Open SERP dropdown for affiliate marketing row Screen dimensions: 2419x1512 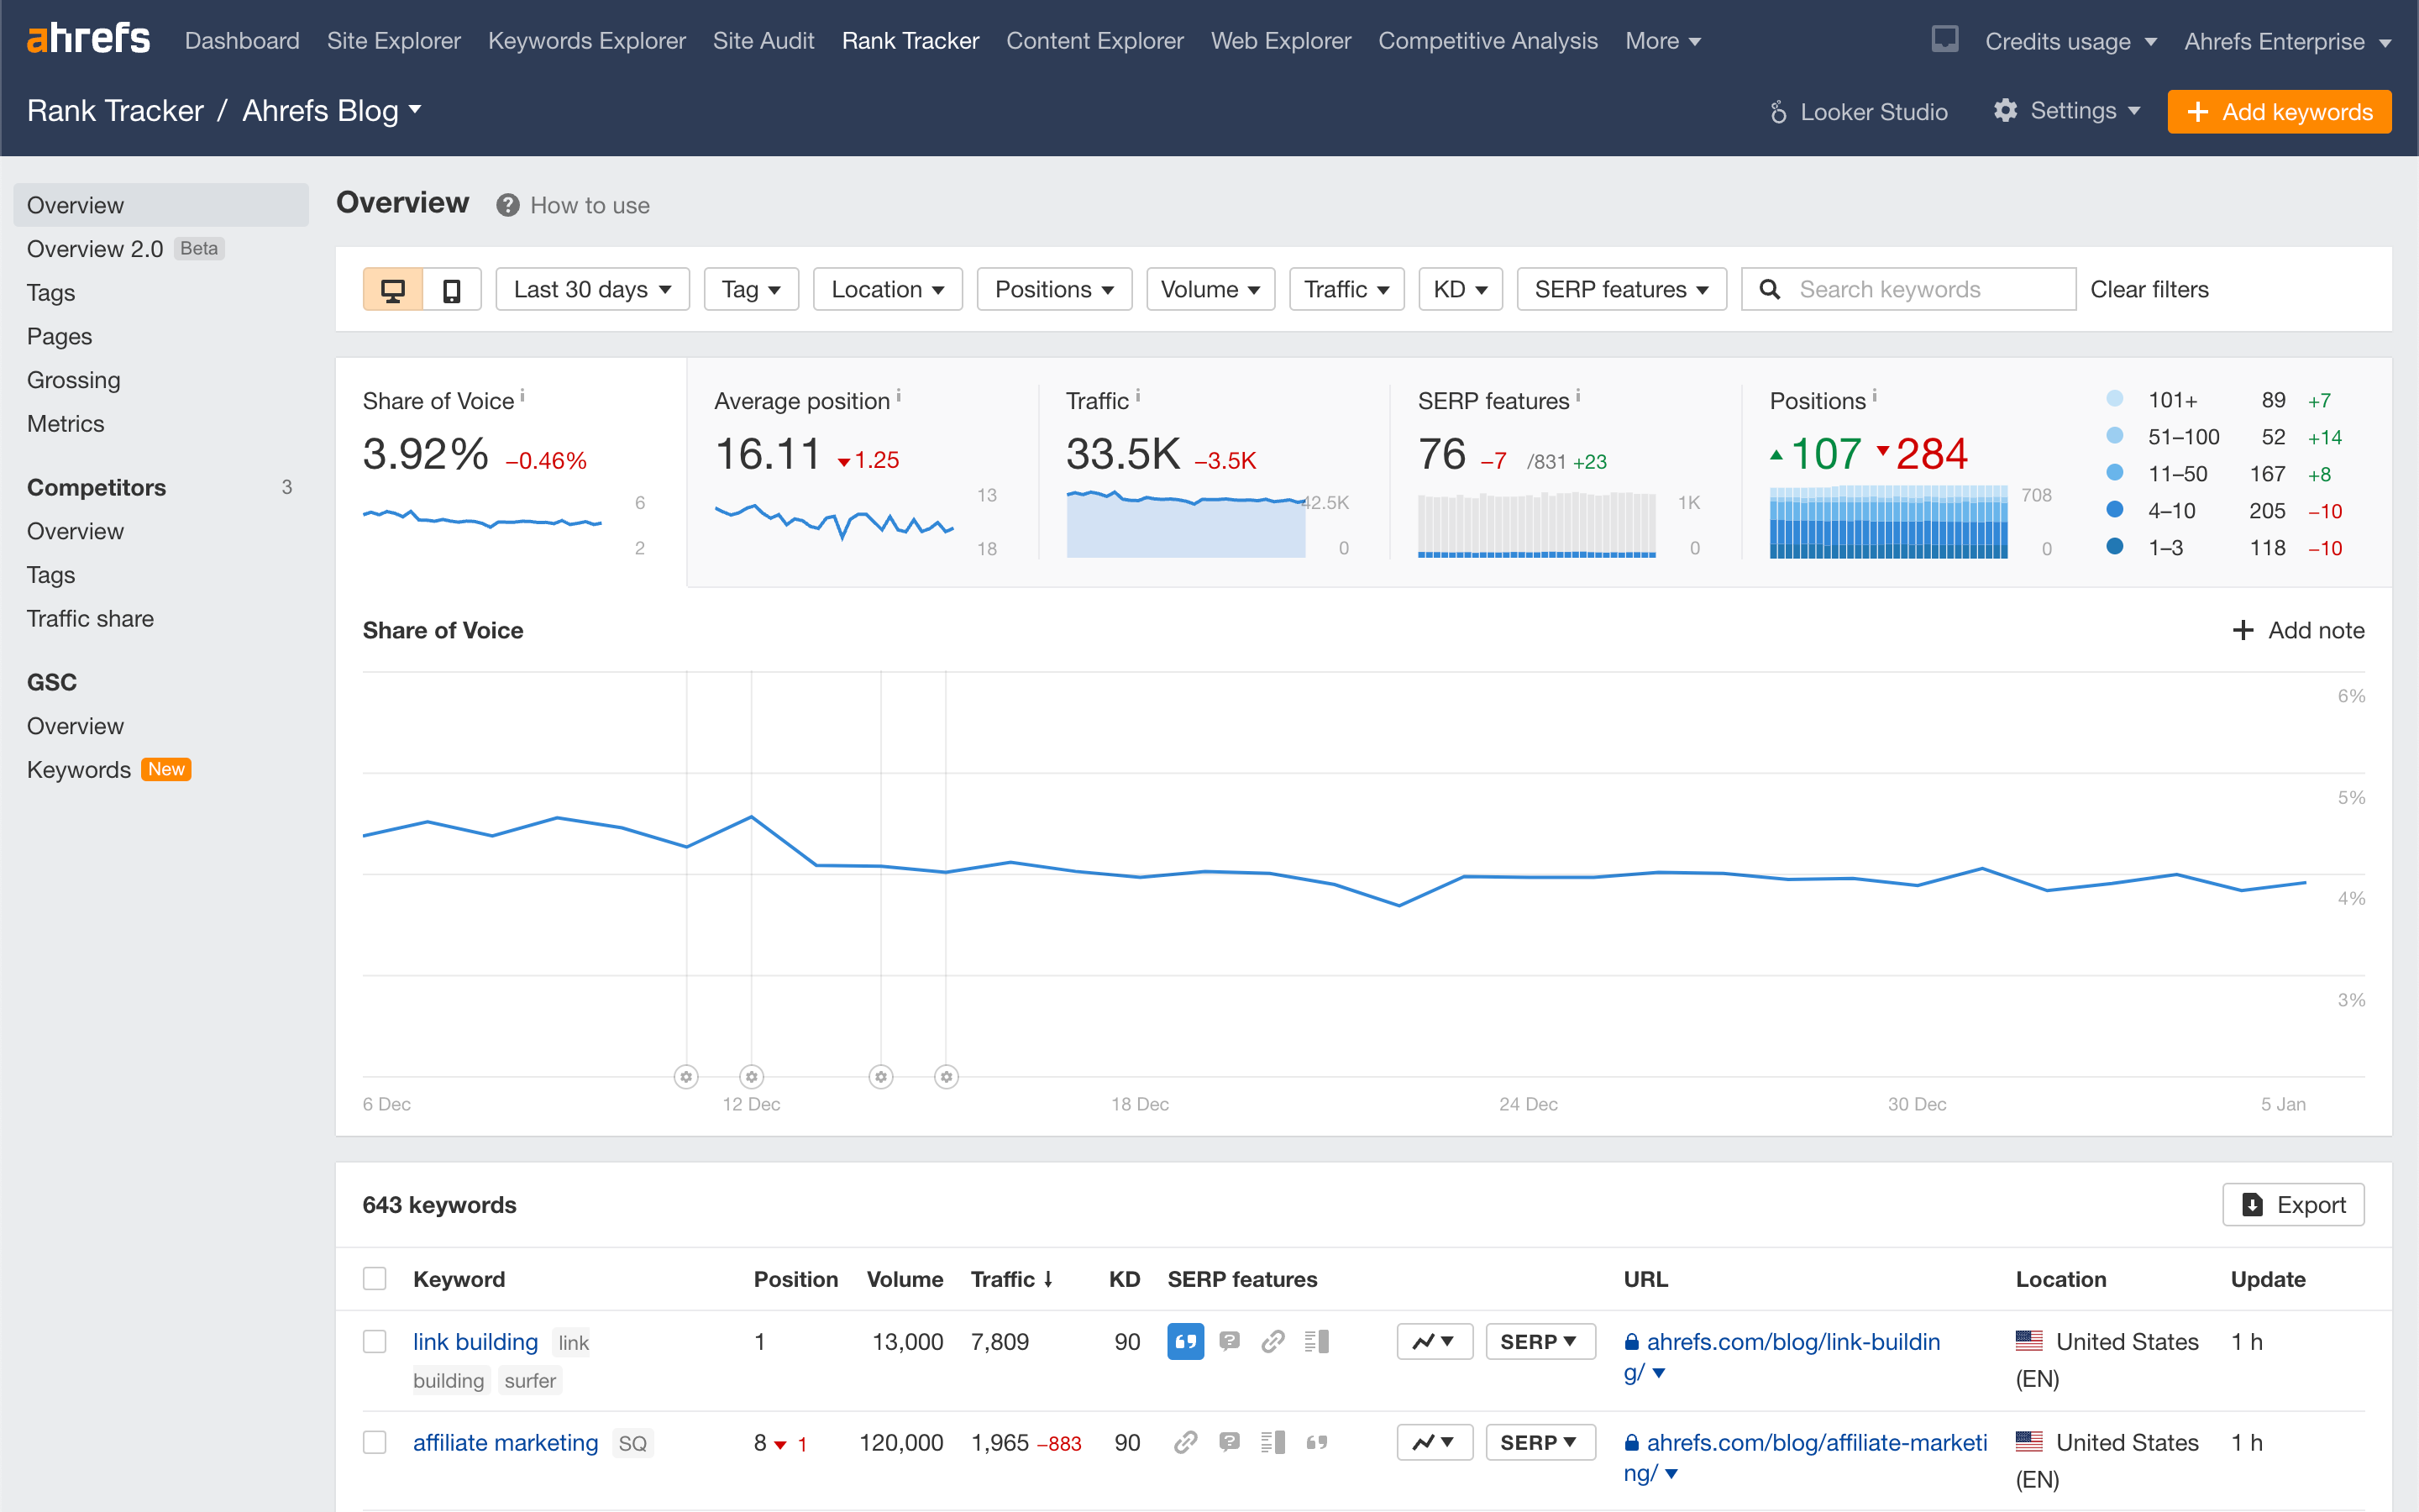[1540, 1442]
